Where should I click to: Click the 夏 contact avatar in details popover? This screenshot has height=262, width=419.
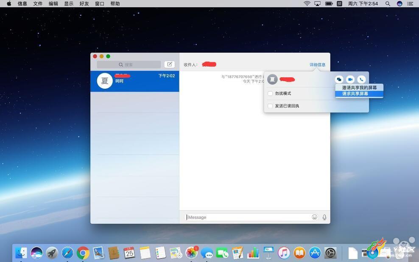click(x=272, y=79)
